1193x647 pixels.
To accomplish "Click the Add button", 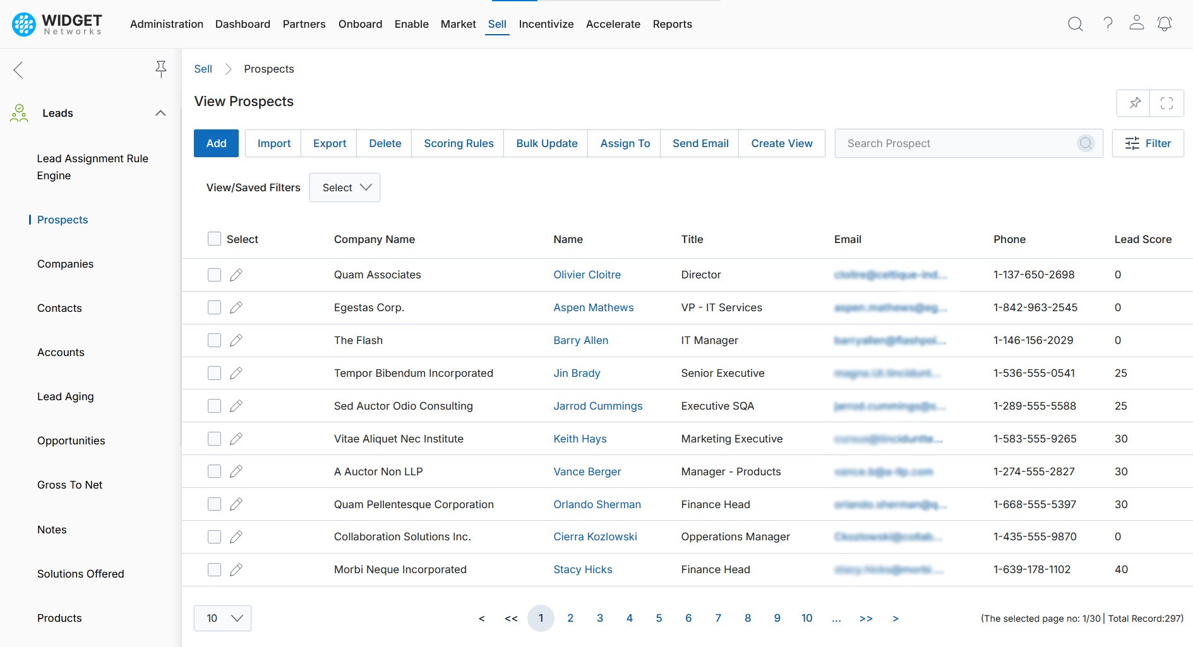I will pos(216,143).
